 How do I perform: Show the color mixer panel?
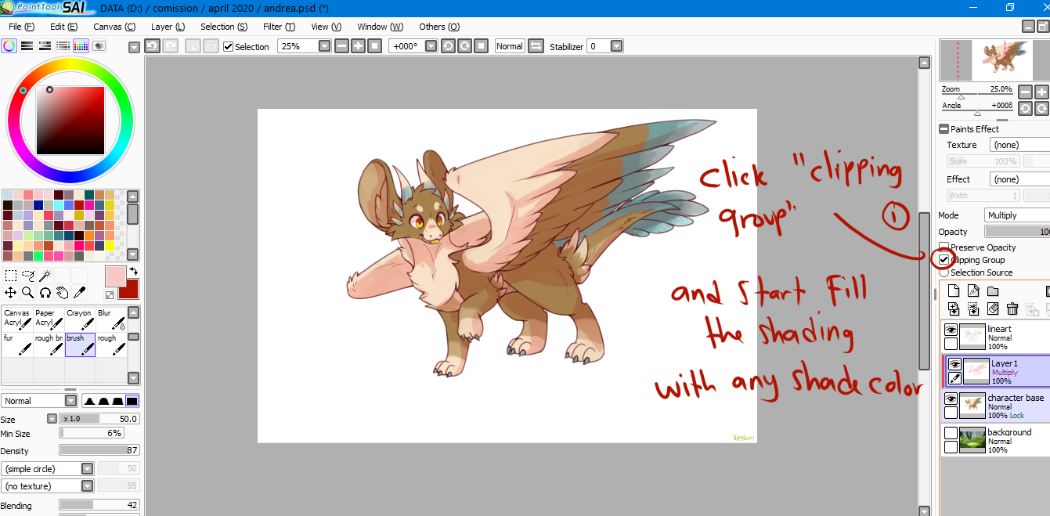point(63,46)
